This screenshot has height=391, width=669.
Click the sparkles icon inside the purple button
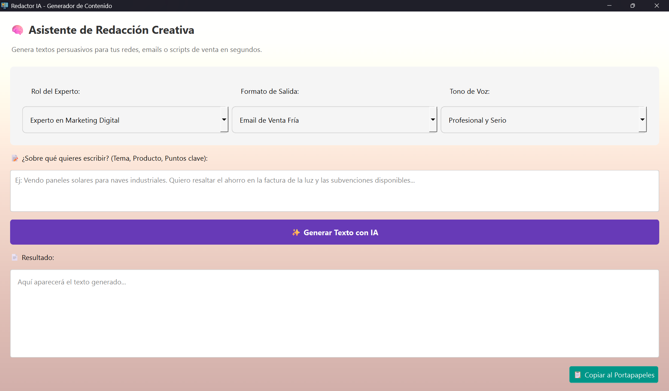pos(296,232)
